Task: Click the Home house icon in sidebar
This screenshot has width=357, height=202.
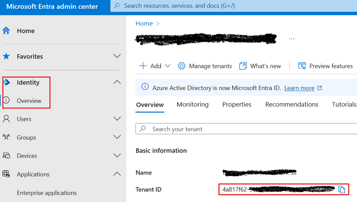Action: point(6,31)
